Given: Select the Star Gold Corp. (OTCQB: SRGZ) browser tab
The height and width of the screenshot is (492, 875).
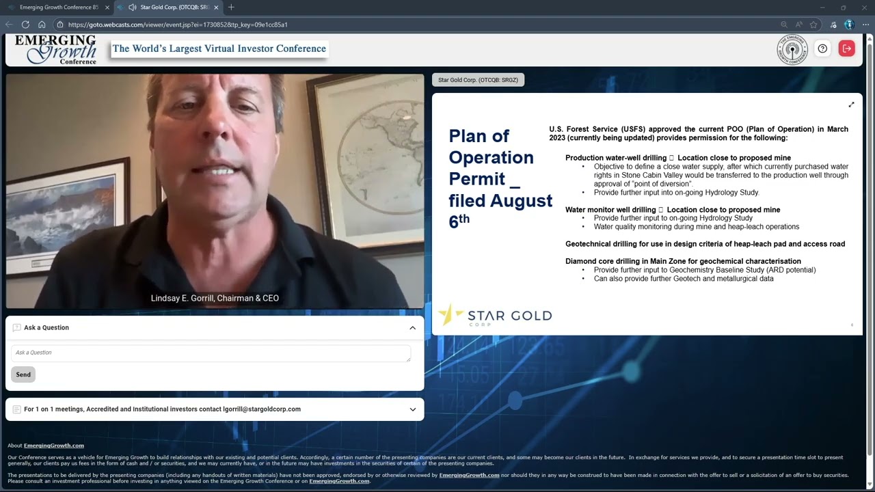Looking at the screenshot, I should point(168,8).
